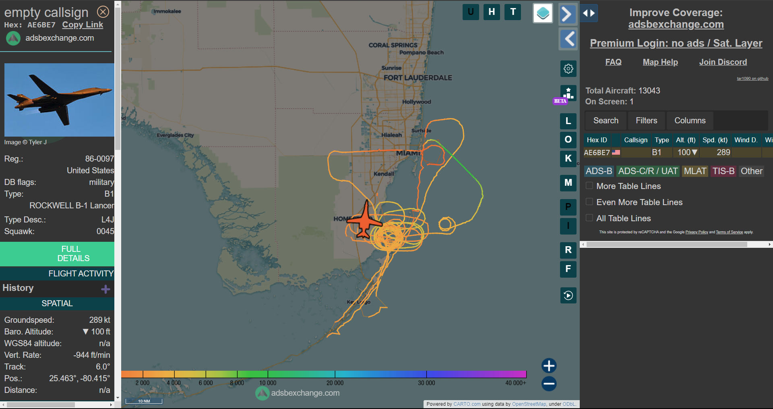Toggle ADS-C/R / UAT source filter
The height and width of the screenshot is (409, 773).
648,171
